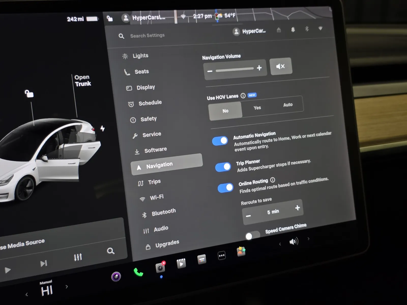Mute navigation volume with speaker icon
This screenshot has width=407, height=305.
281,66
